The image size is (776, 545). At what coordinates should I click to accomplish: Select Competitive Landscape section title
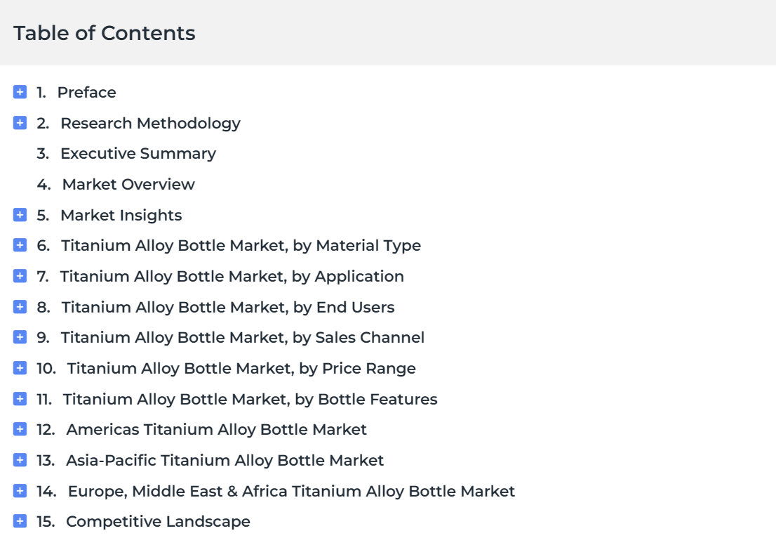158,521
